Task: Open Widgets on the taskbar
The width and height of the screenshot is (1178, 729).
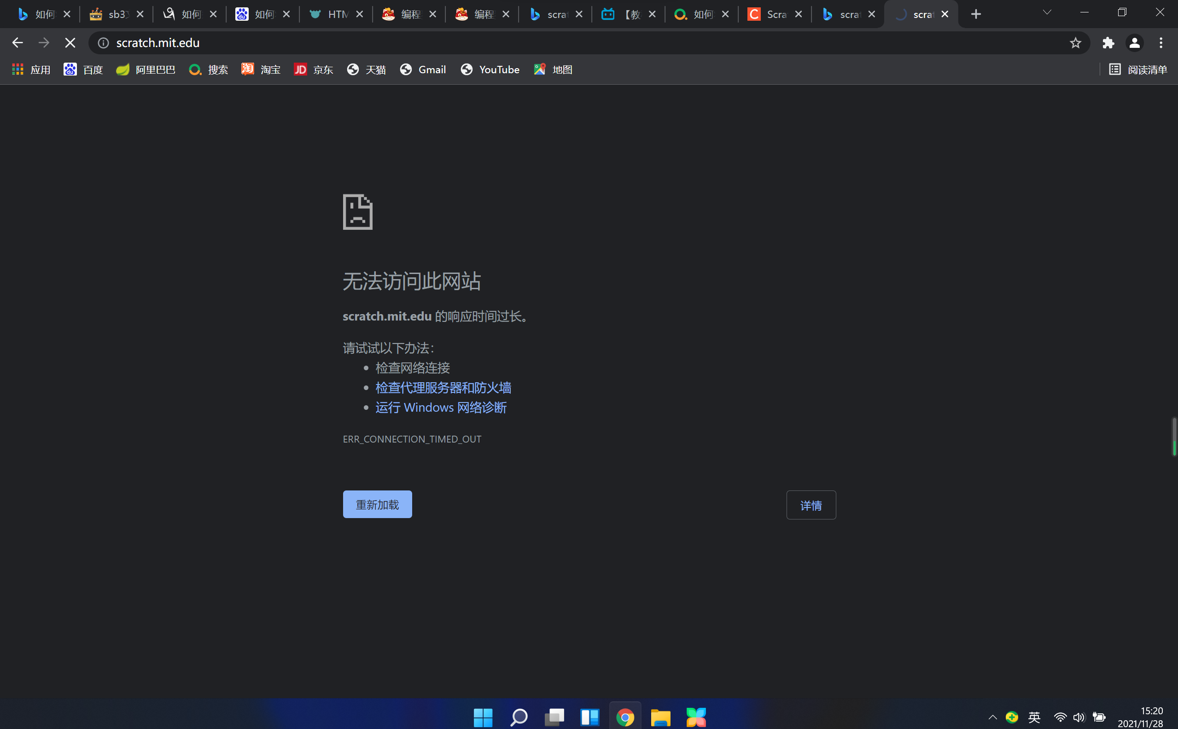Action: click(589, 717)
